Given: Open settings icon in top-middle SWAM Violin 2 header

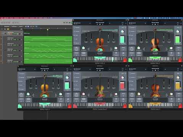Looking at the screenshot, I should 122,23.
